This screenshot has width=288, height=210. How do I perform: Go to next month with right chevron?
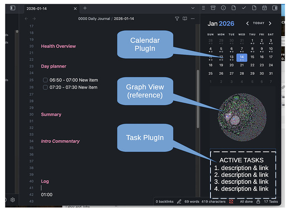tap(270, 24)
